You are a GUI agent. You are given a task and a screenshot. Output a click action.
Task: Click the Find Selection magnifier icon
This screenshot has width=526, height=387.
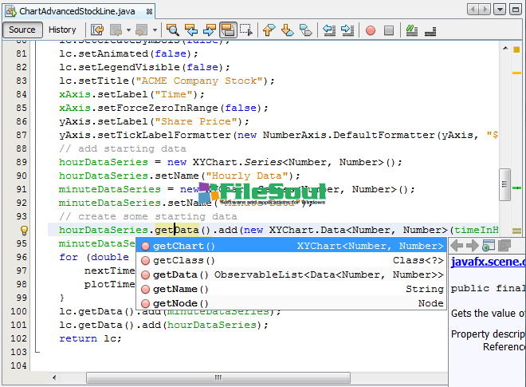[x=172, y=30]
